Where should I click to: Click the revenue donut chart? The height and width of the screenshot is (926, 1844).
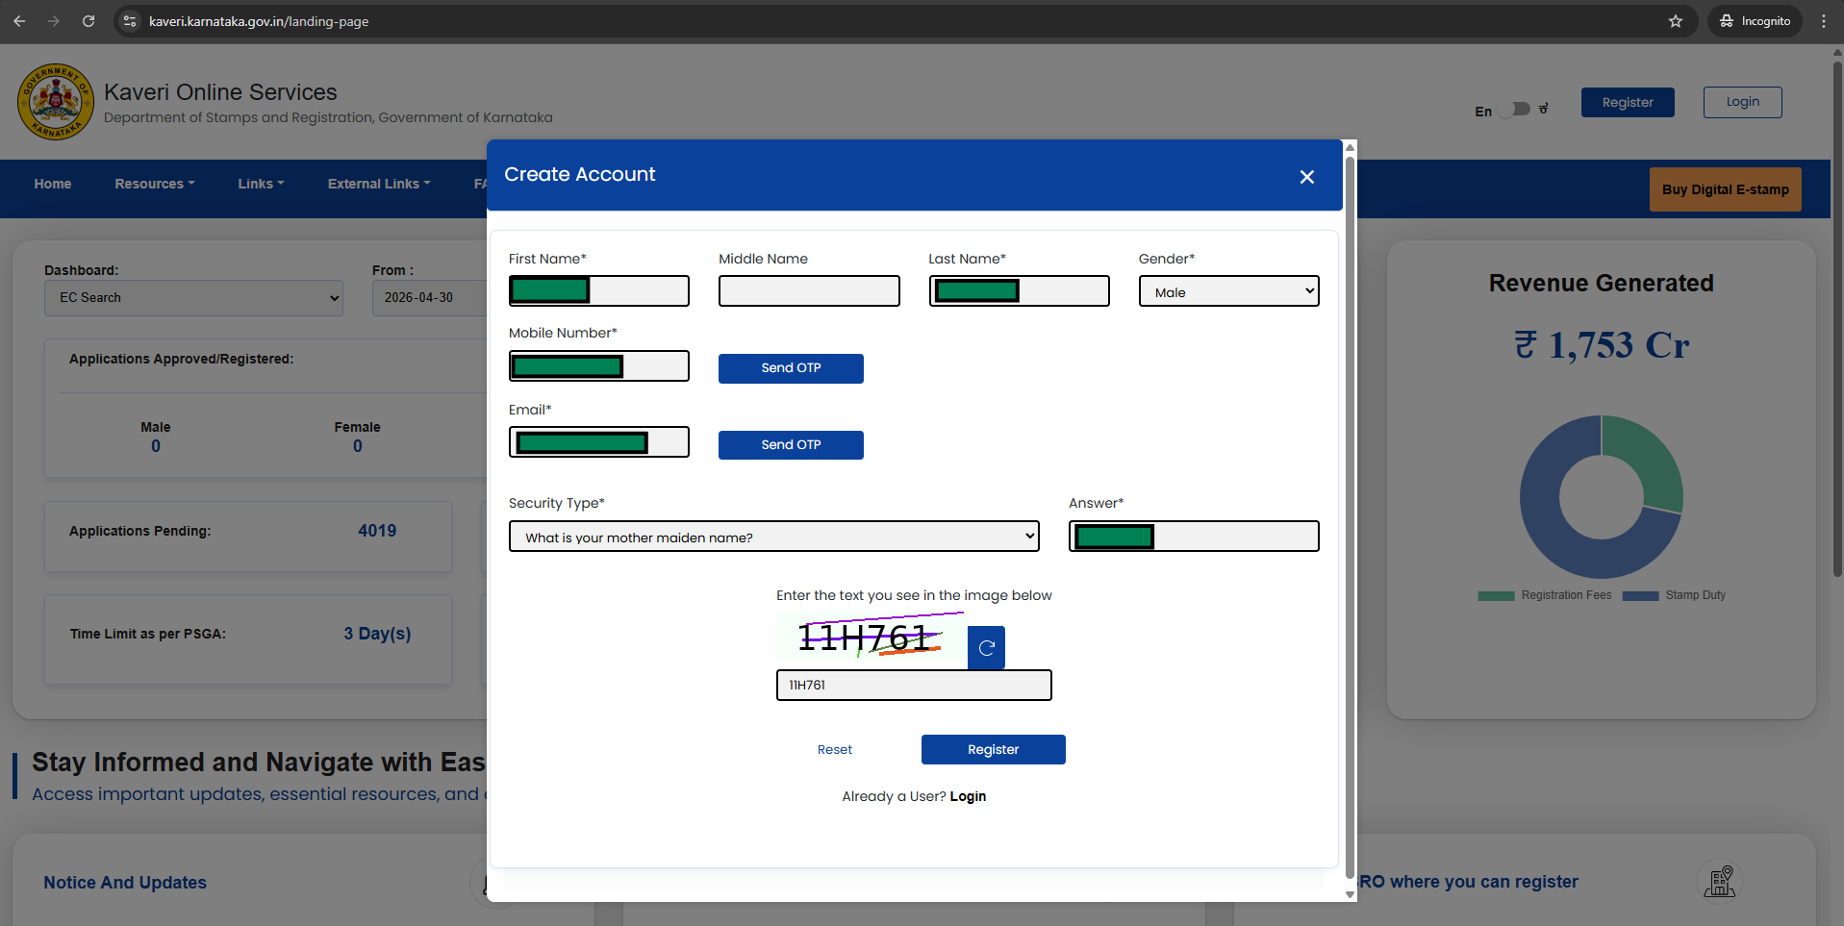pos(1601,497)
